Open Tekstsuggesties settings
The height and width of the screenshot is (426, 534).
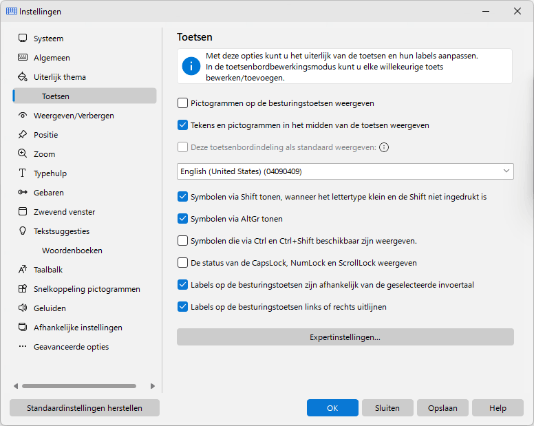click(x=85, y=231)
